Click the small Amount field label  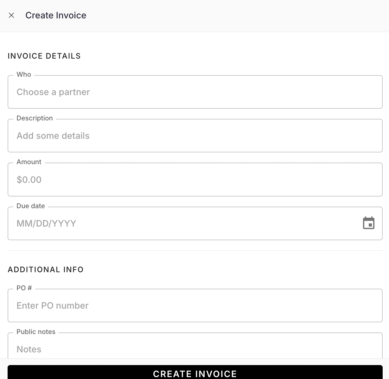pyautogui.click(x=29, y=162)
